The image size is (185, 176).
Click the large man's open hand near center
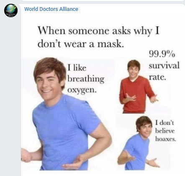[72, 163]
